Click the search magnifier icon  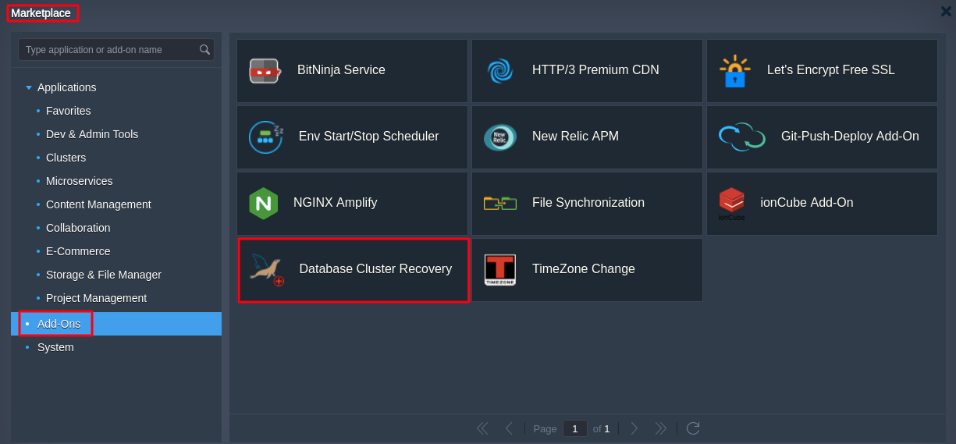[204, 50]
